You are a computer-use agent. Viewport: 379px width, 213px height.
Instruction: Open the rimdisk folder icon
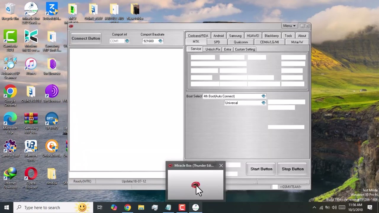52,176
